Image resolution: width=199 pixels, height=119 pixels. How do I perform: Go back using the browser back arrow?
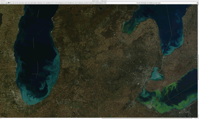[x=2, y=3]
